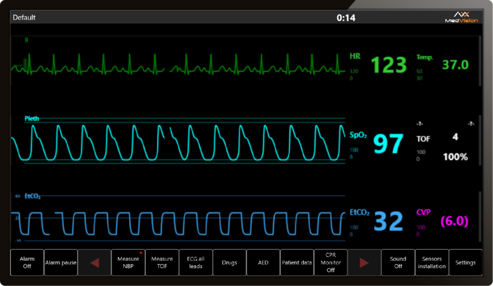Select the HR value 123
Image resolution: width=493 pixels, height=286 pixels.
coord(389,65)
